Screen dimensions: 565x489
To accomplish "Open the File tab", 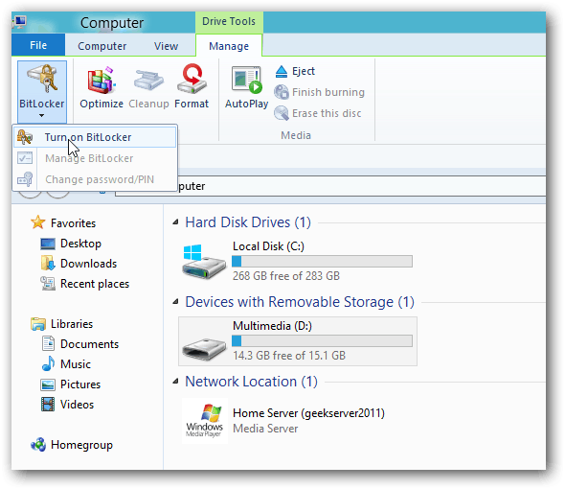I will pos(38,45).
